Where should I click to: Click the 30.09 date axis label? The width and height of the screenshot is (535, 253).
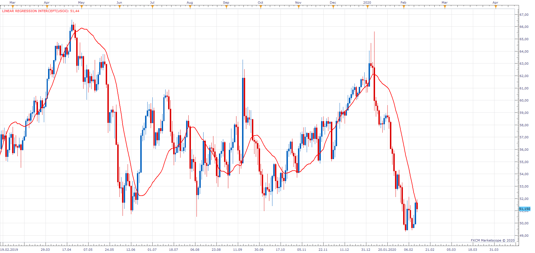(x=259, y=250)
